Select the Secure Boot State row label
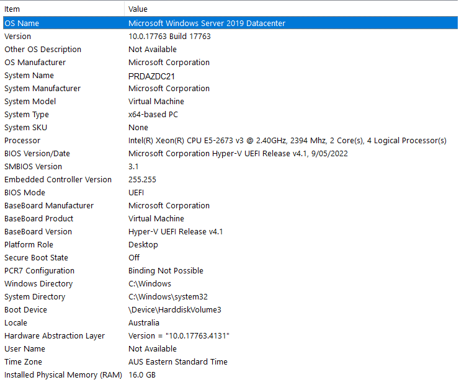 (36, 258)
